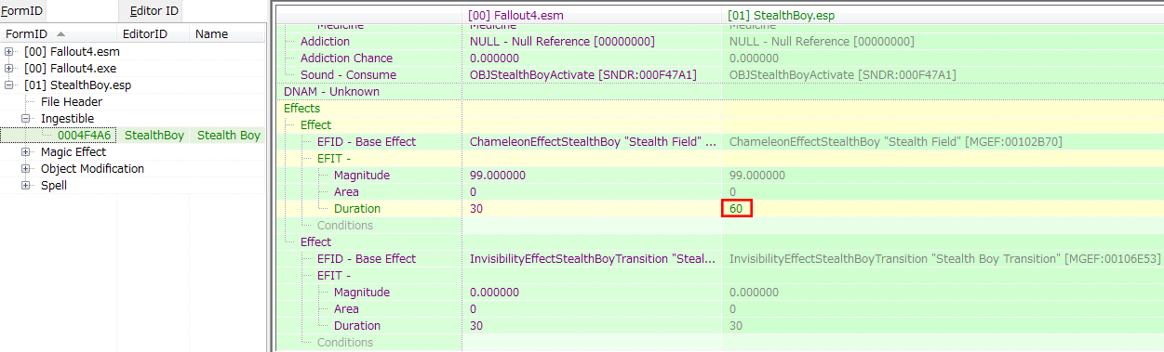Expand the [00] Fallout4.exe tree node
The width and height of the screenshot is (1164, 352).
tap(9, 69)
